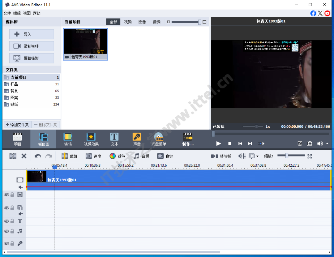Open the 声音 voice recording panel
The height and width of the screenshot is (257, 334).
coord(137,139)
